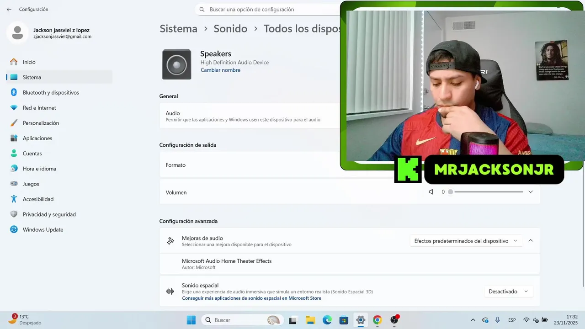Launch Microsoft Edge from taskbar
585x329 pixels.
click(x=327, y=320)
